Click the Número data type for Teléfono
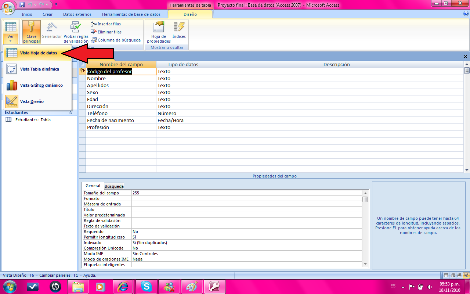Image resolution: width=470 pixels, height=294 pixels. pos(182,113)
